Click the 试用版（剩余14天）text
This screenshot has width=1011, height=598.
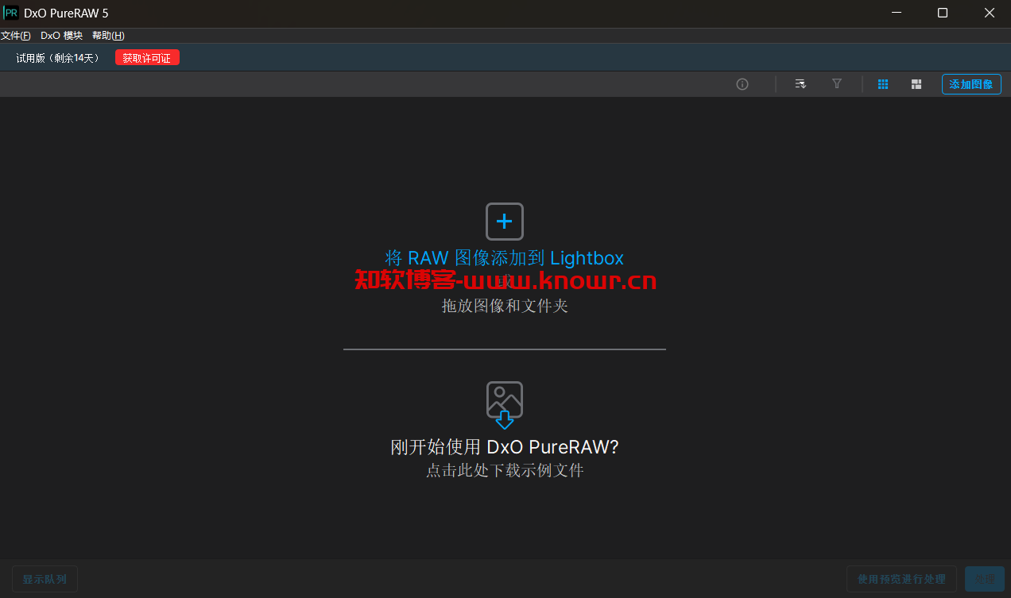point(60,58)
